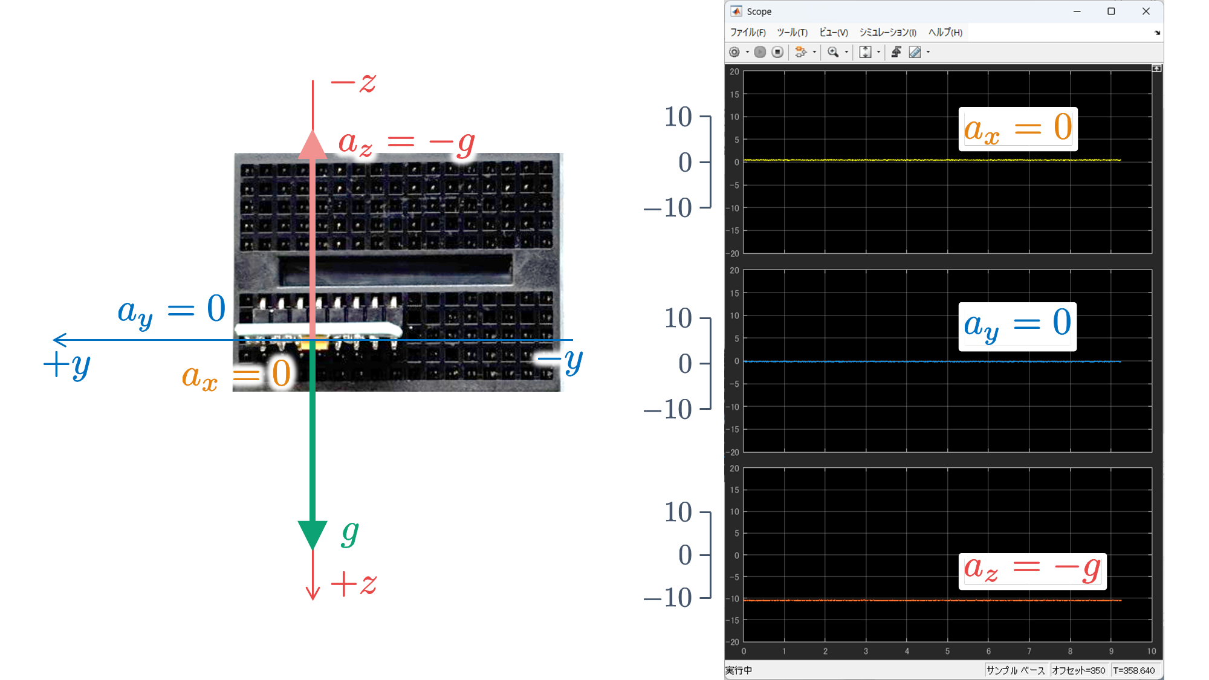Open scope configuration properties gear icon
The image size is (1209, 680).
coord(734,52)
